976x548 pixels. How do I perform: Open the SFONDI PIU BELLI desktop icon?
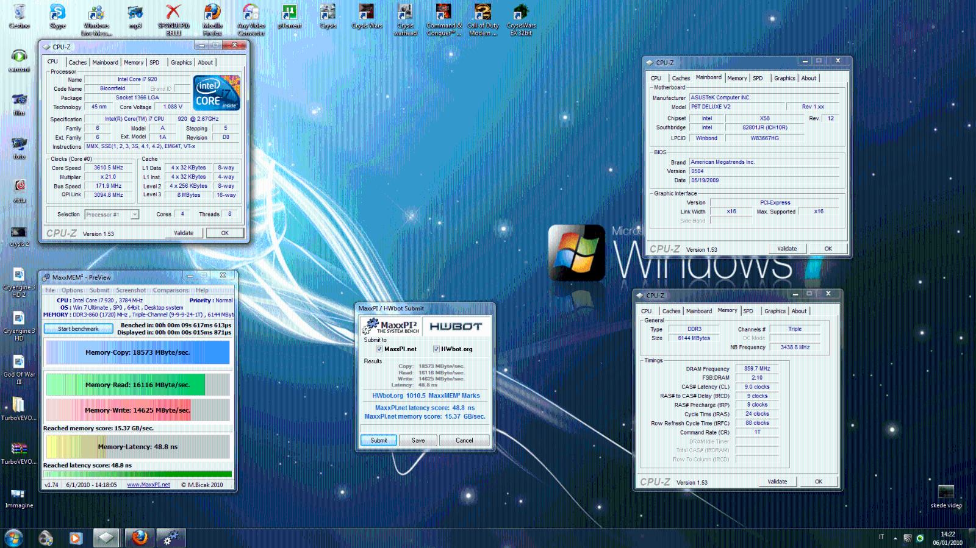coord(174,20)
